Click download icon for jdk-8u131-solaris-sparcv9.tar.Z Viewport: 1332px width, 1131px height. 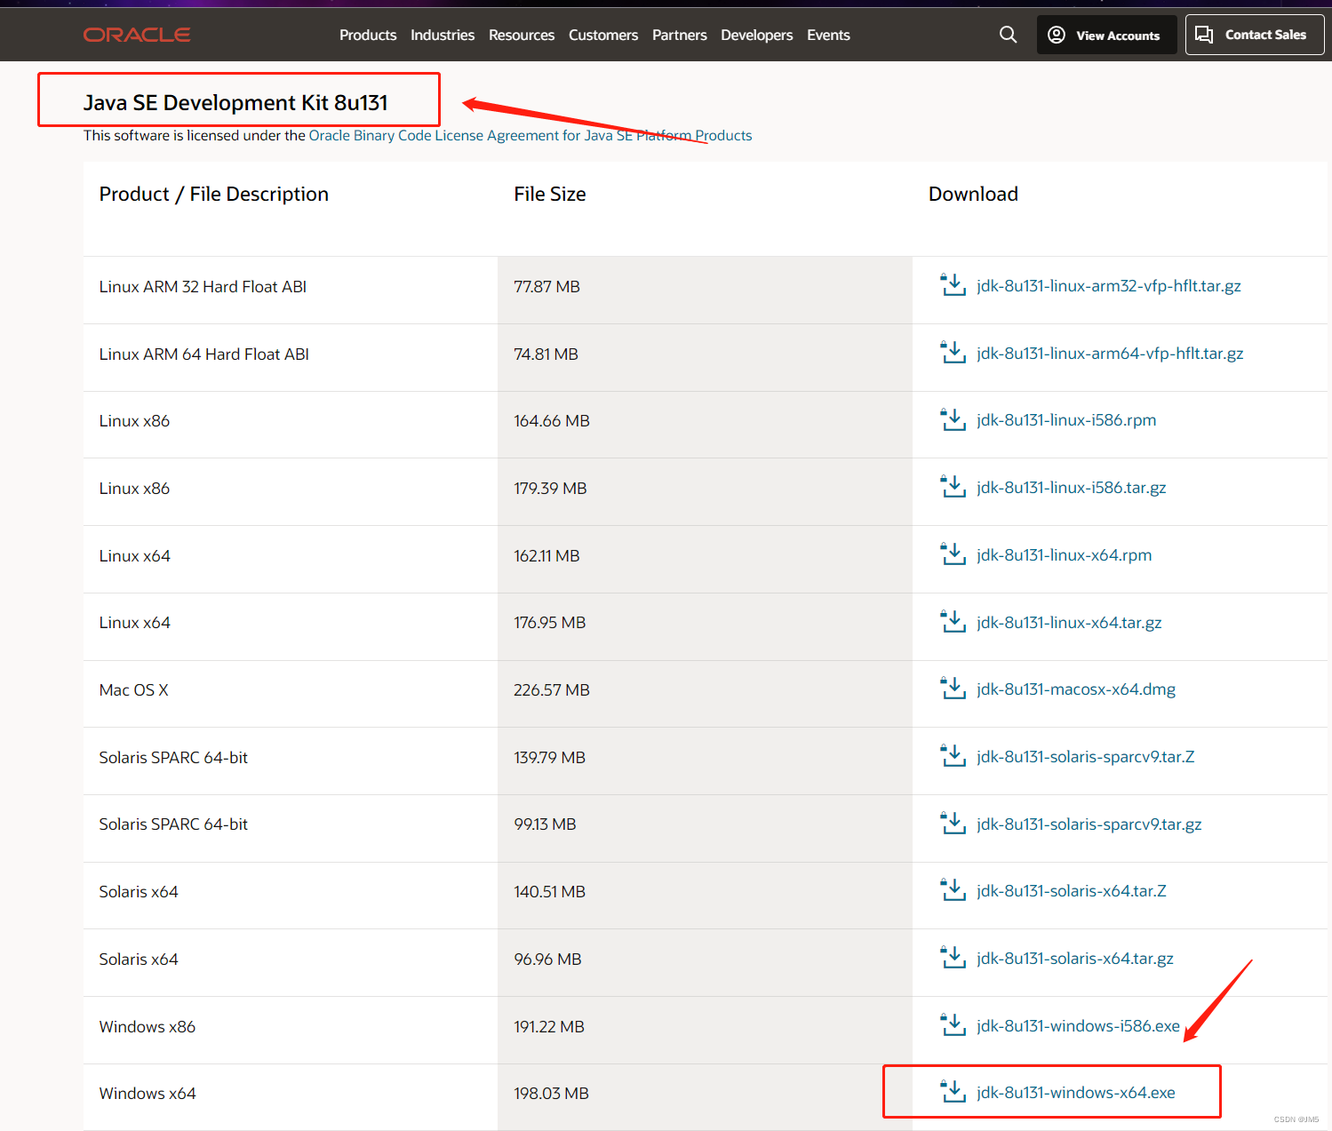click(x=953, y=756)
